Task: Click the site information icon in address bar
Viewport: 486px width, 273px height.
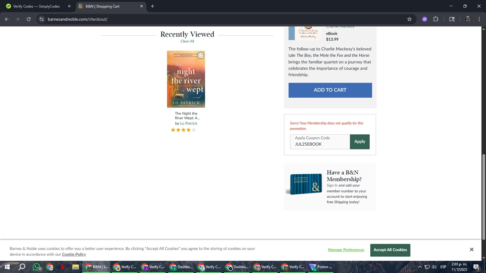Action: [41, 19]
